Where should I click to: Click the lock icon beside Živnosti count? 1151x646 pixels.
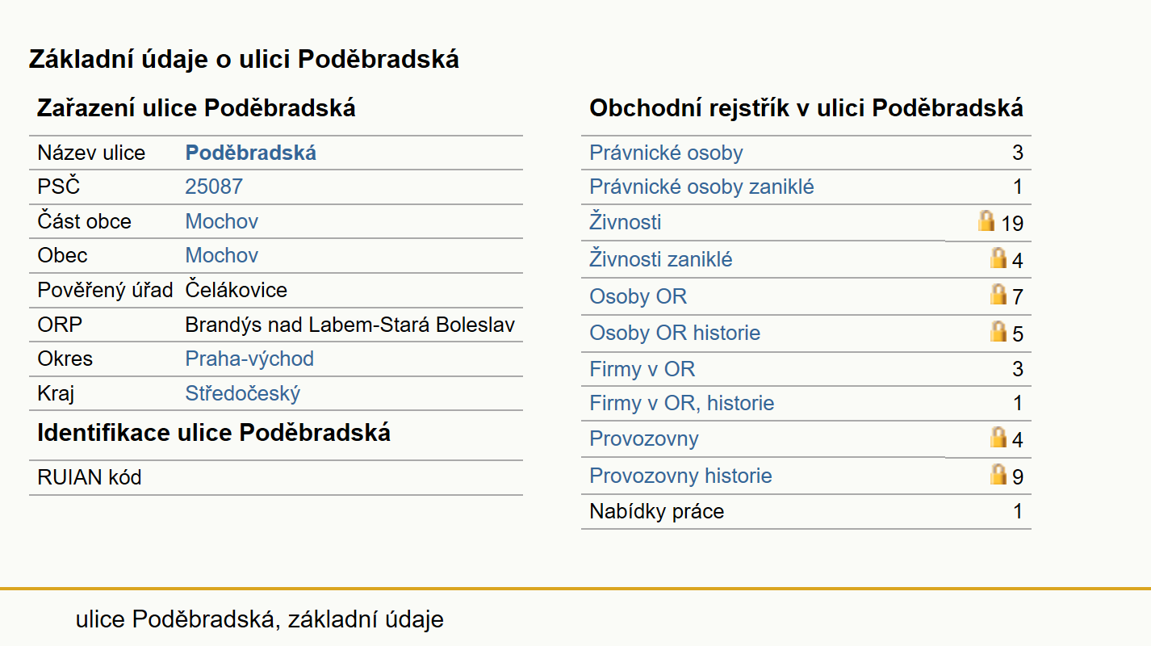coord(986,220)
